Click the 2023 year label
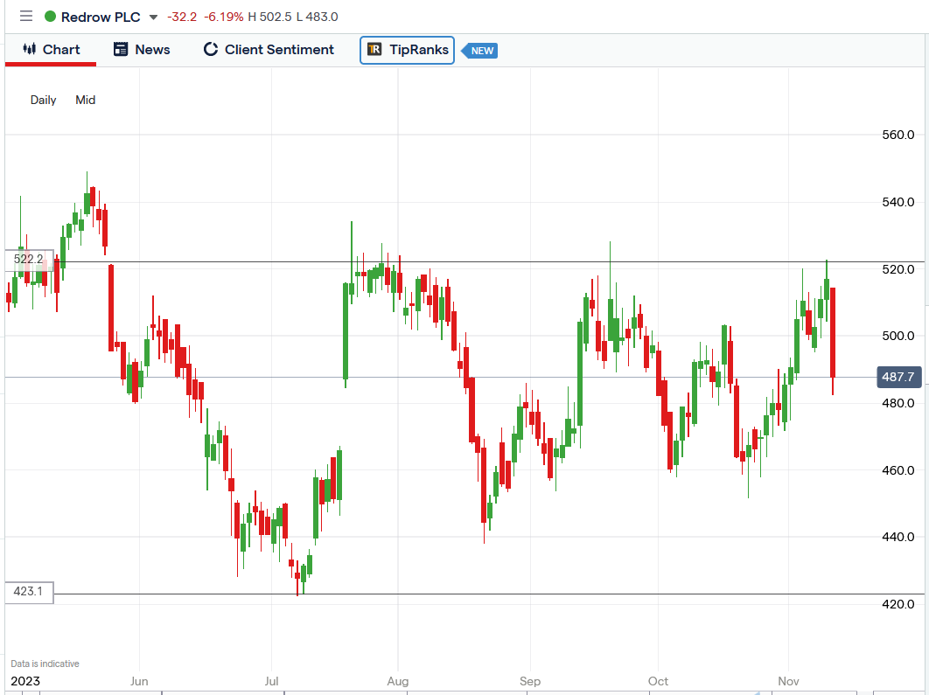929x695 pixels. pyautogui.click(x=25, y=681)
